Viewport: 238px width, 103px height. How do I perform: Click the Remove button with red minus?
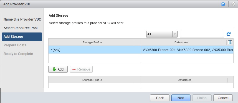81,69
